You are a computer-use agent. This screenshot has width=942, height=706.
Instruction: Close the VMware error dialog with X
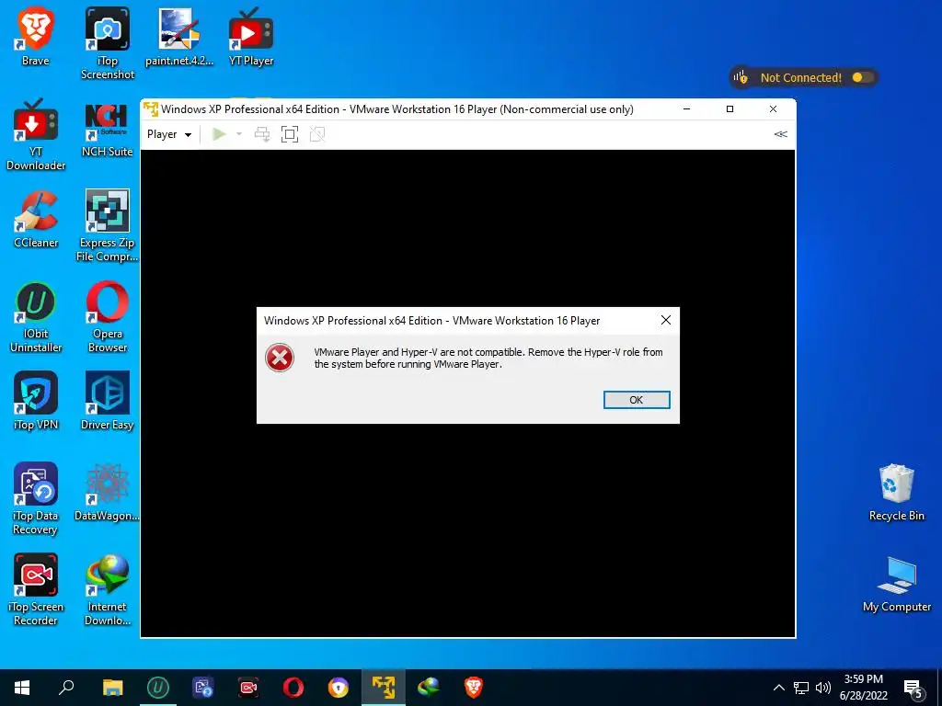tap(666, 320)
